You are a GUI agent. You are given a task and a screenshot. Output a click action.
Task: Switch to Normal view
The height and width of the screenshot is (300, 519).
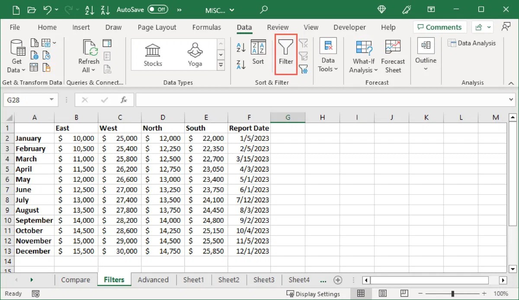(x=360, y=294)
